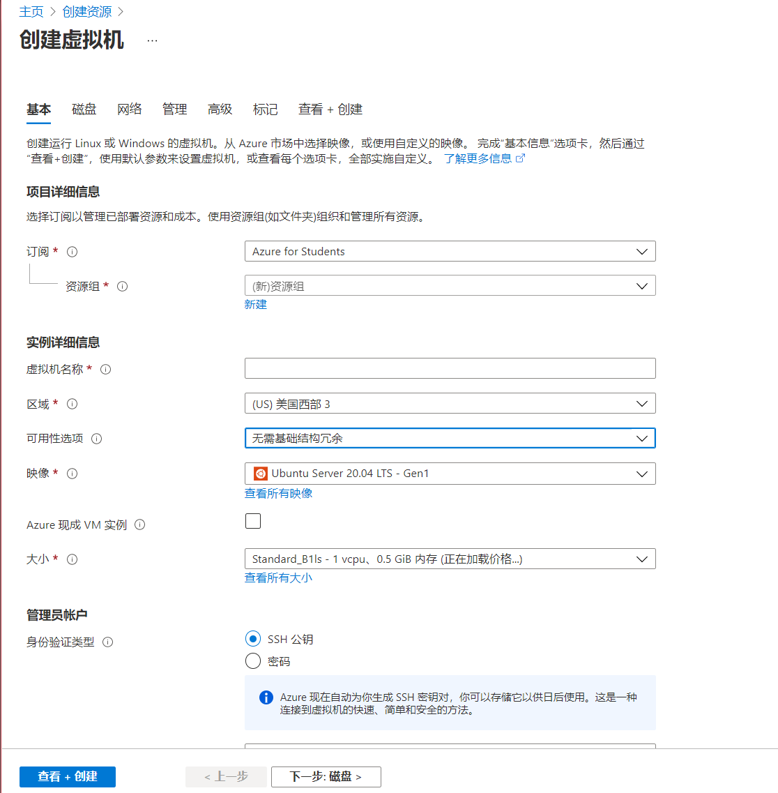Image resolution: width=778 pixels, height=793 pixels.
Task: Open the 区域 dropdown showing 美国西部 3
Action: pyautogui.click(x=450, y=404)
